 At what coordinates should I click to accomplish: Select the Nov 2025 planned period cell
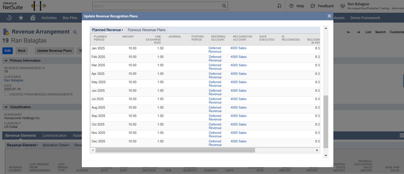click(x=98, y=133)
